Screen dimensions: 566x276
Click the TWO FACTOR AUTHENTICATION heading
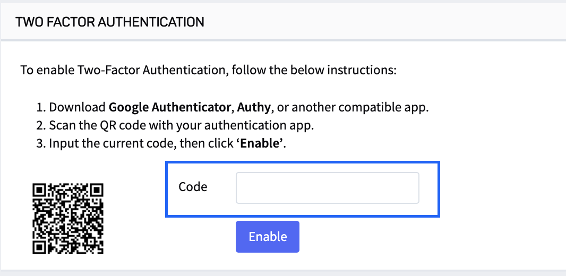pos(110,22)
